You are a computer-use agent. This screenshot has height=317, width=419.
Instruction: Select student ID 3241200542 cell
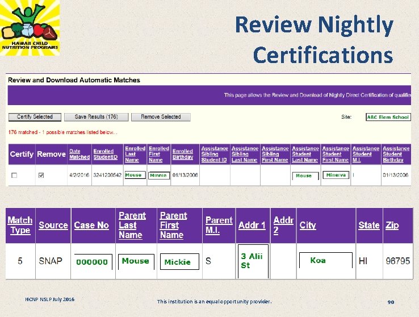click(x=107, y=175)
